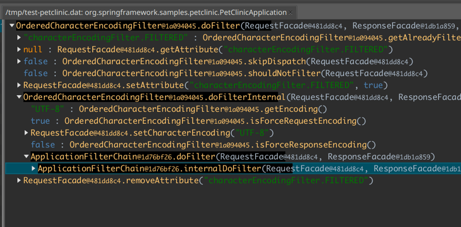Screen dimensions: 461x227
Task: Collapse the doFilterInternal node
Action: (x=19, y=97)
